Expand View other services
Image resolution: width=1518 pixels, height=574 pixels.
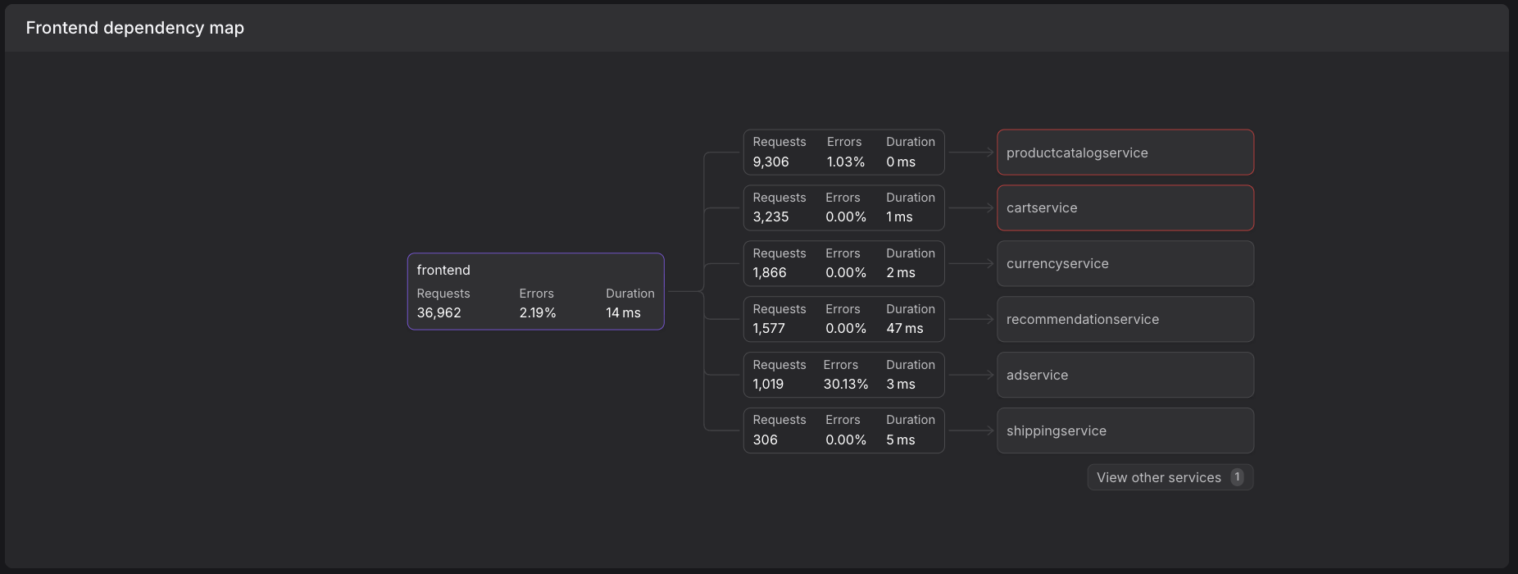[x=1158, y=478]
